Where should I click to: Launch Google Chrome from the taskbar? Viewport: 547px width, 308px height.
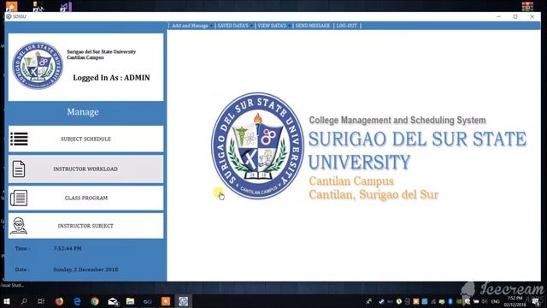[95, 301]
